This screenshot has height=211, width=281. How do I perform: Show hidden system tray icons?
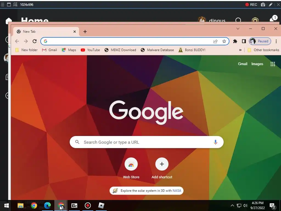point(232,206)
